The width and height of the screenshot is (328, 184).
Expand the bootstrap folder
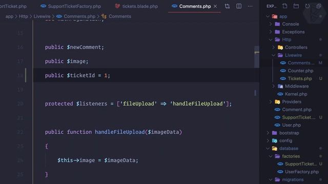point(268,133)
